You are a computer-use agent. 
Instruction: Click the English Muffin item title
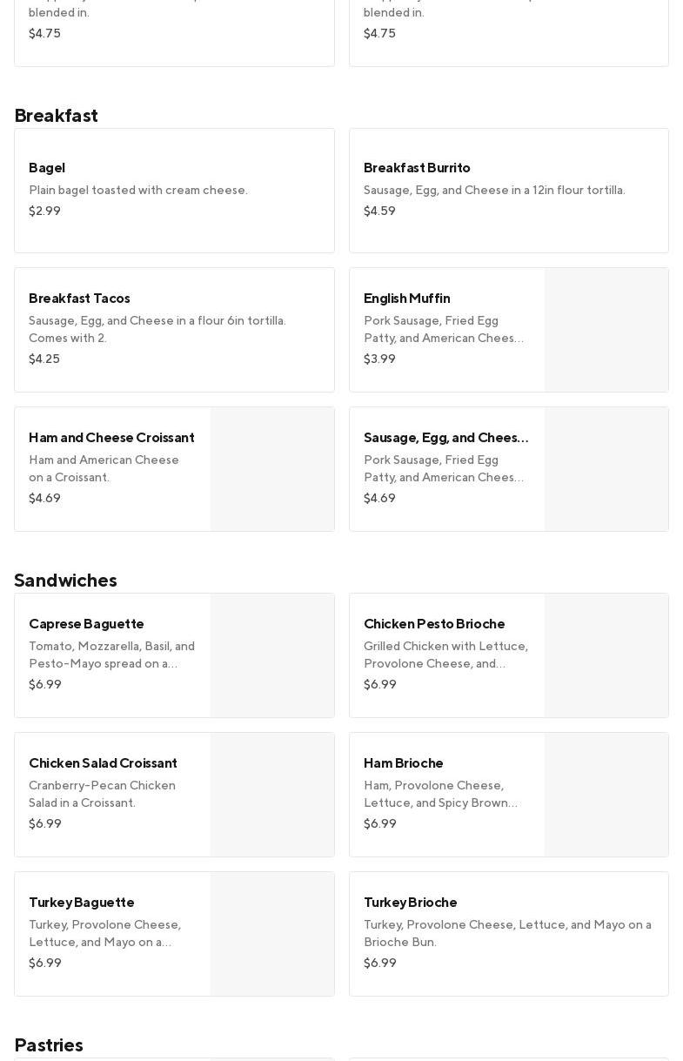coord(406,299)
